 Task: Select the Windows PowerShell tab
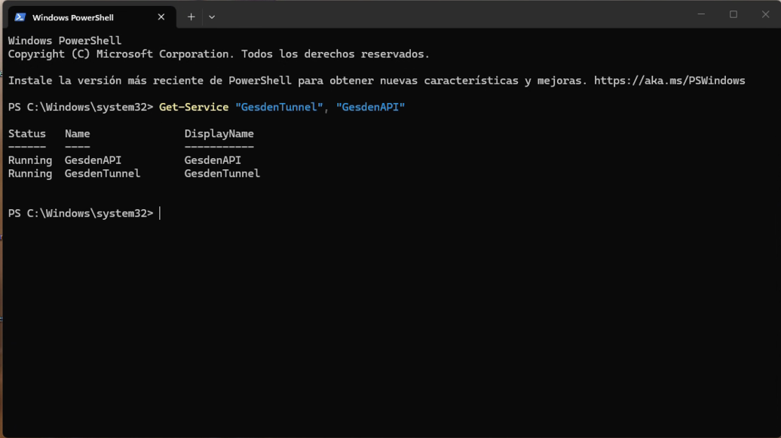click(x=92, y=17)
